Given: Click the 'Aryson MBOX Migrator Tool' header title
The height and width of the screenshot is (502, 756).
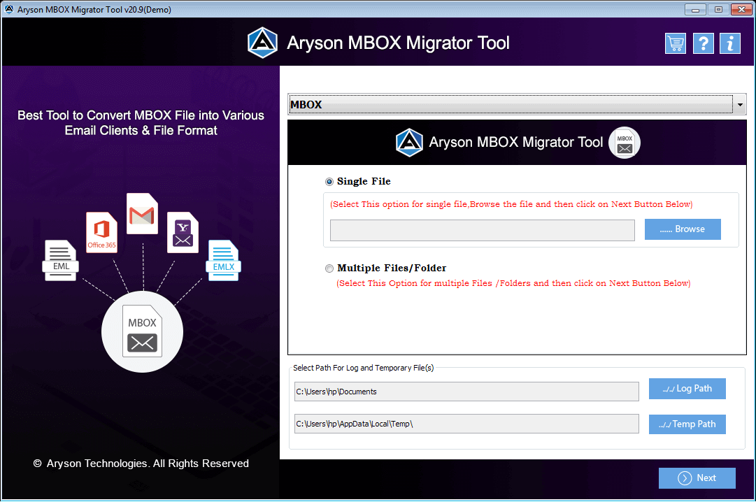Looking at the screenshot, I should click(398, 43).
